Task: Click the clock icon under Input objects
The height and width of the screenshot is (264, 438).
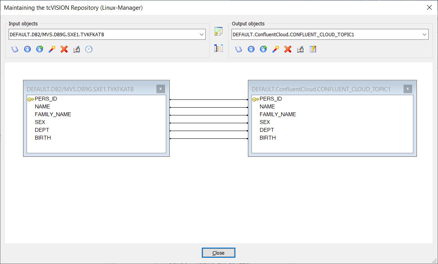Action: tap(89, 49)
